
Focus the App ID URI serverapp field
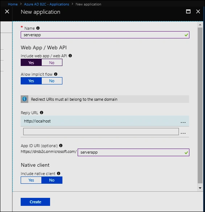click(x=134, y=152)
